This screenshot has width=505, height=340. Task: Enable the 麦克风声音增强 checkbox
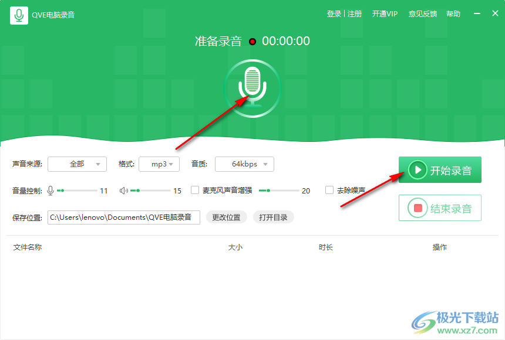(194, 190)
